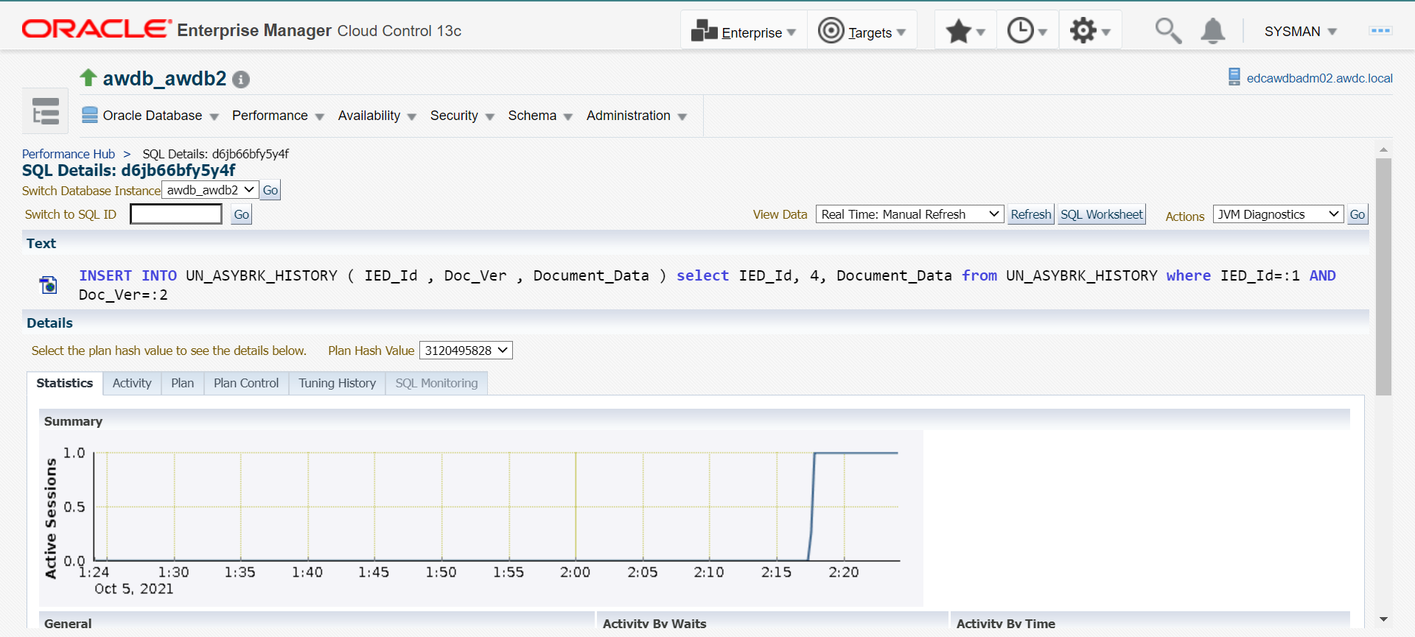Focus the Switch to SQL ID field
The image size is (1415, 637).
tap(176, 214)
